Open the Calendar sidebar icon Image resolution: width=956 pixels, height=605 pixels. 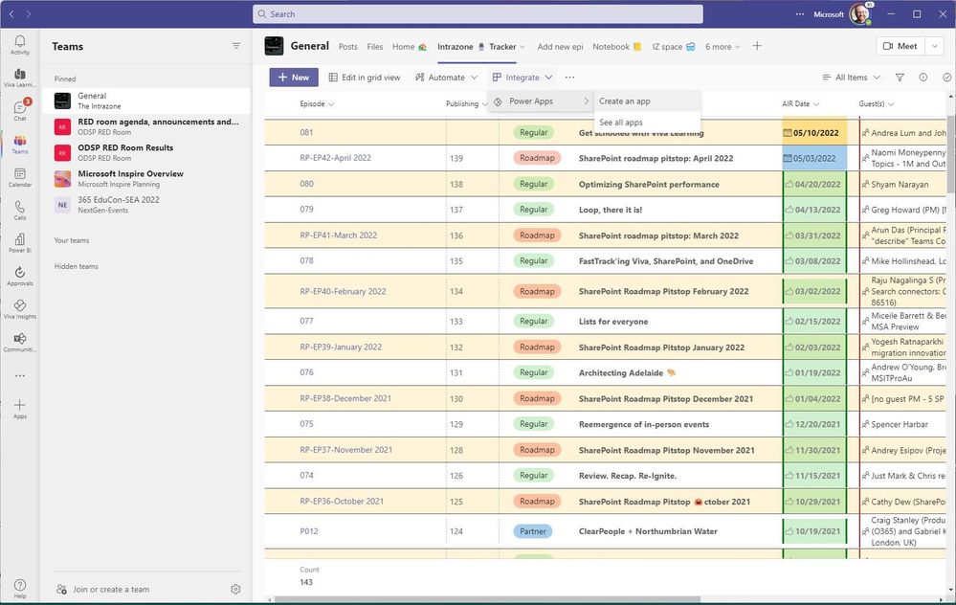[x=19, y=177]
